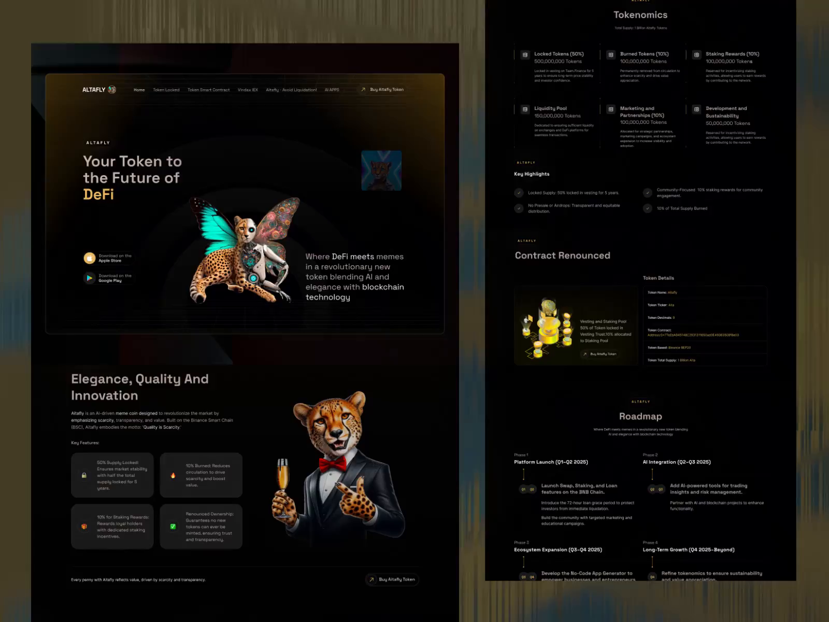Click the Your Token to the Future of DeFi headline
Screen dimensions: 829x622
pyautogui.click(x=133, y=178)
